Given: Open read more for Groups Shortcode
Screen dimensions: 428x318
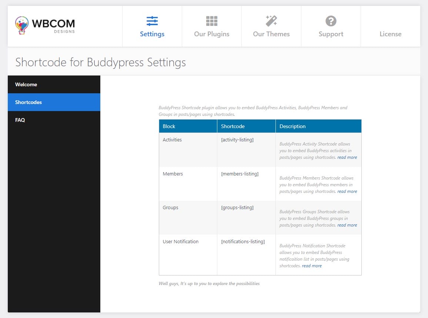Looking at the screenshot, I should [347, 225].
